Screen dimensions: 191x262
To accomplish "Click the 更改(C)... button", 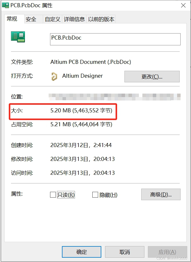I will 152,77.
